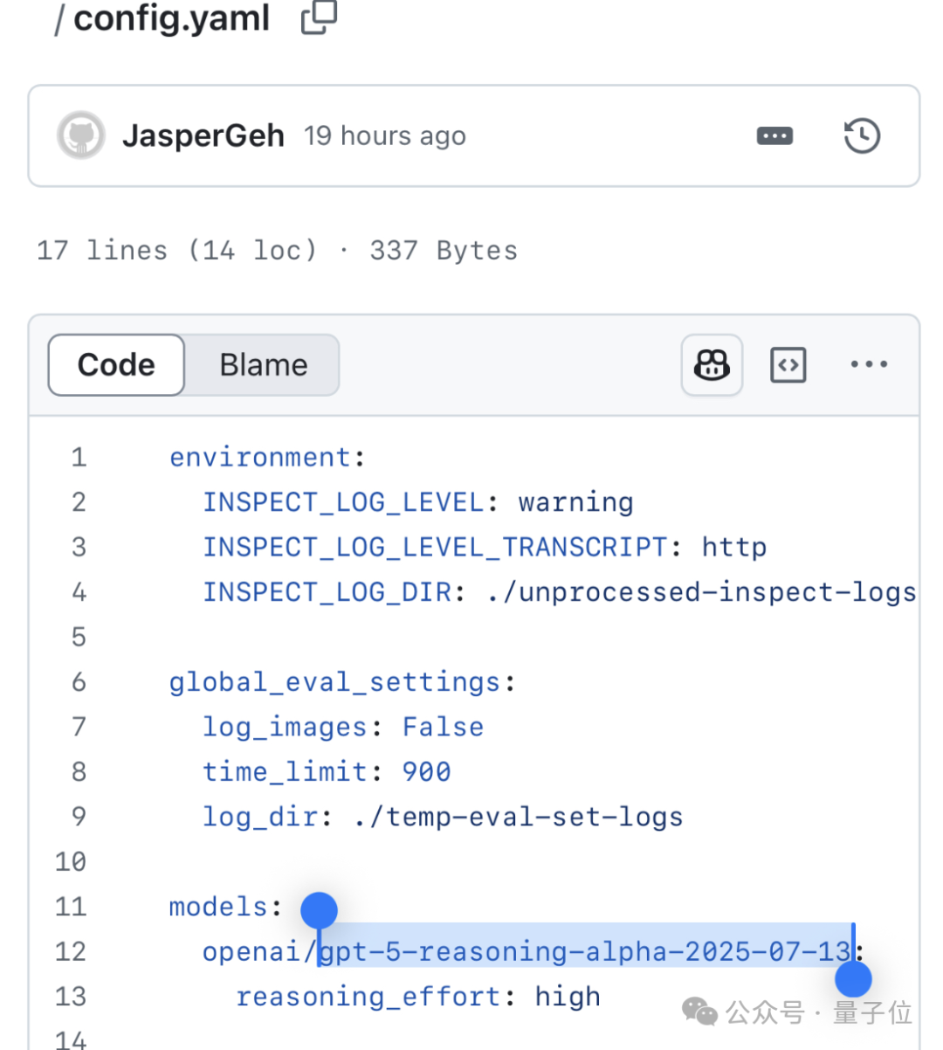Click the reasoning_effort key on line 13
This screenshot has width=943, height=1050.
point(368,997)
